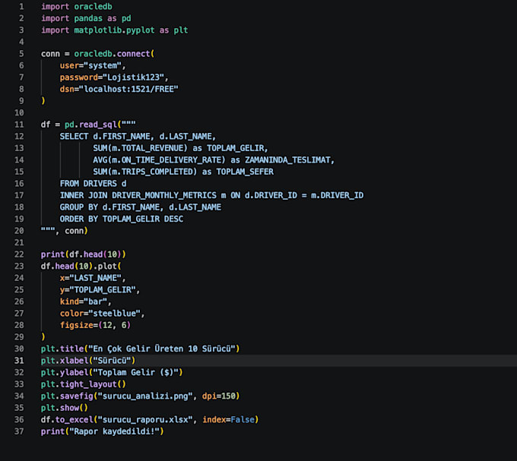Click 'plt.show()' statement

point(65,408)
